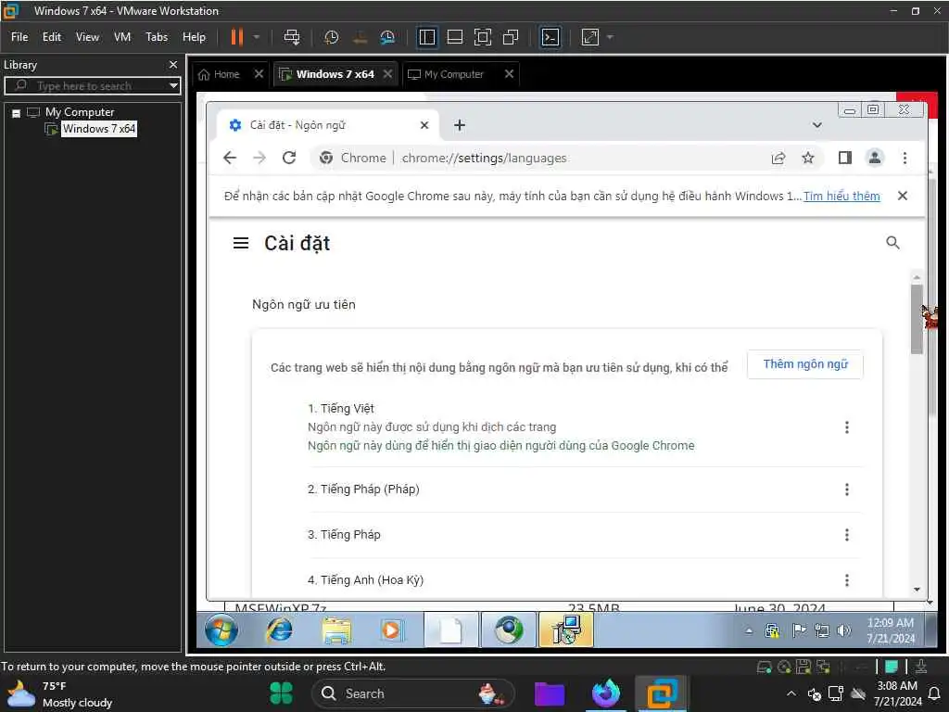Image resolution: width=949 pixels, height=712 pixels.
Task: Send Ctrl+Alt+Del to the virtual machine
Action: tap(292, 37)
